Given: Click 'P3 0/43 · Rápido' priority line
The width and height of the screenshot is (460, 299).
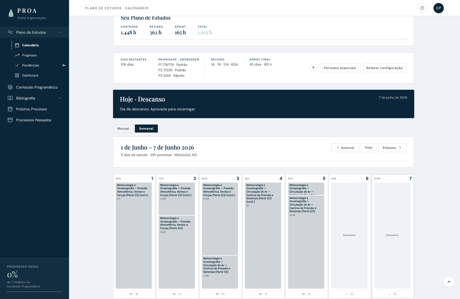Looking at the screenshot, I should 171,76.
